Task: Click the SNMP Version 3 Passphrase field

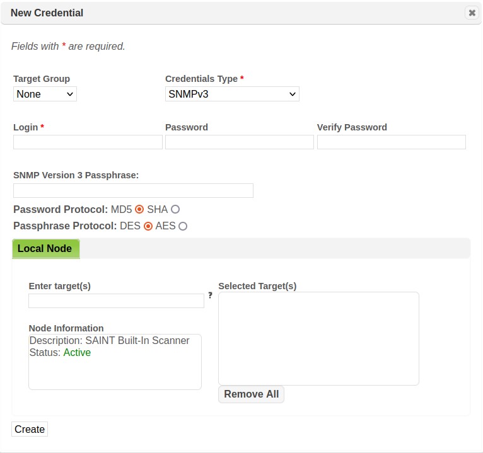Action: click(133, 190)
